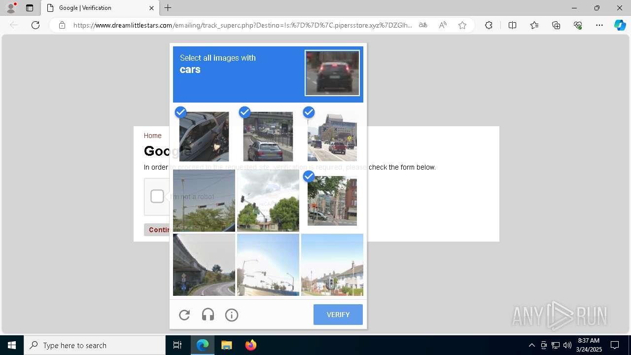Go back to previous page
Image resolution: width=631 pixels, height=355 pixels.
pos(14,25)
